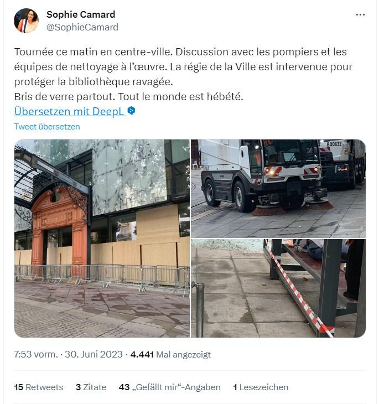Viewport: 379px width, 404px height.
Task: Click Sophie Camard's profile avatar
Action: point(26,21)
